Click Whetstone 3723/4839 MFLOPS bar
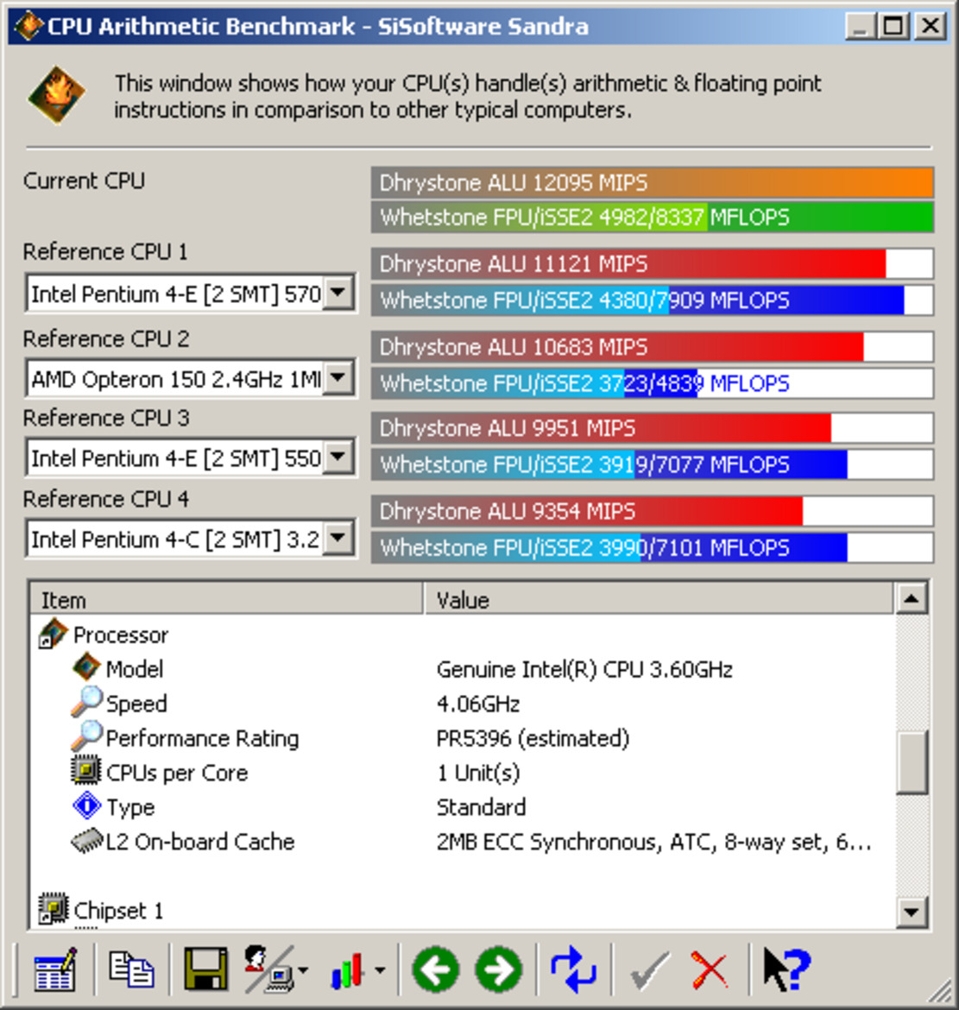 click(653, 383)
